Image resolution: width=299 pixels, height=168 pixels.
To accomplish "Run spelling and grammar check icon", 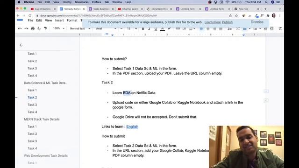I will click(39, 28).
